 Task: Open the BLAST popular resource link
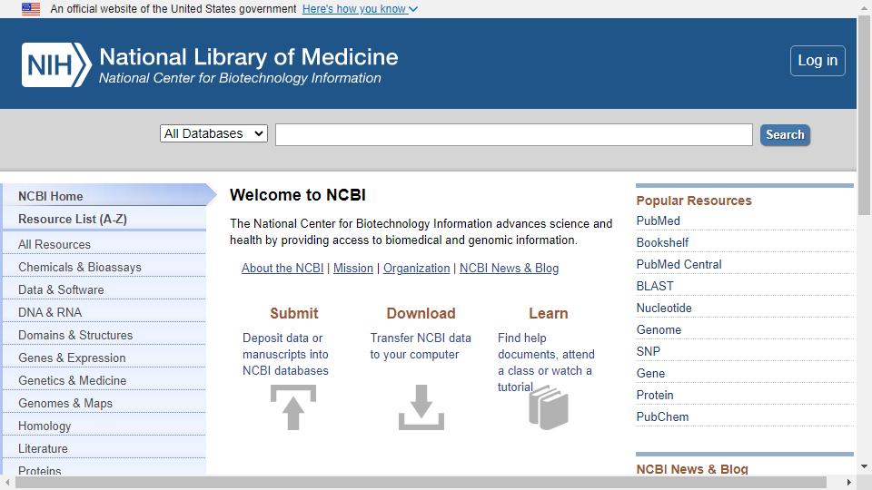coord(655,286)
